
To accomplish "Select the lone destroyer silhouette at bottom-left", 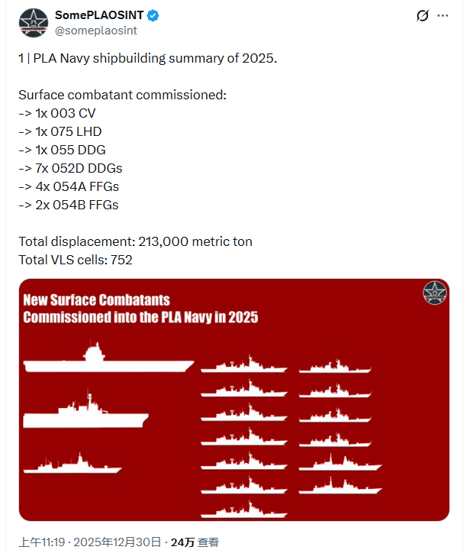I will (72, 464).
